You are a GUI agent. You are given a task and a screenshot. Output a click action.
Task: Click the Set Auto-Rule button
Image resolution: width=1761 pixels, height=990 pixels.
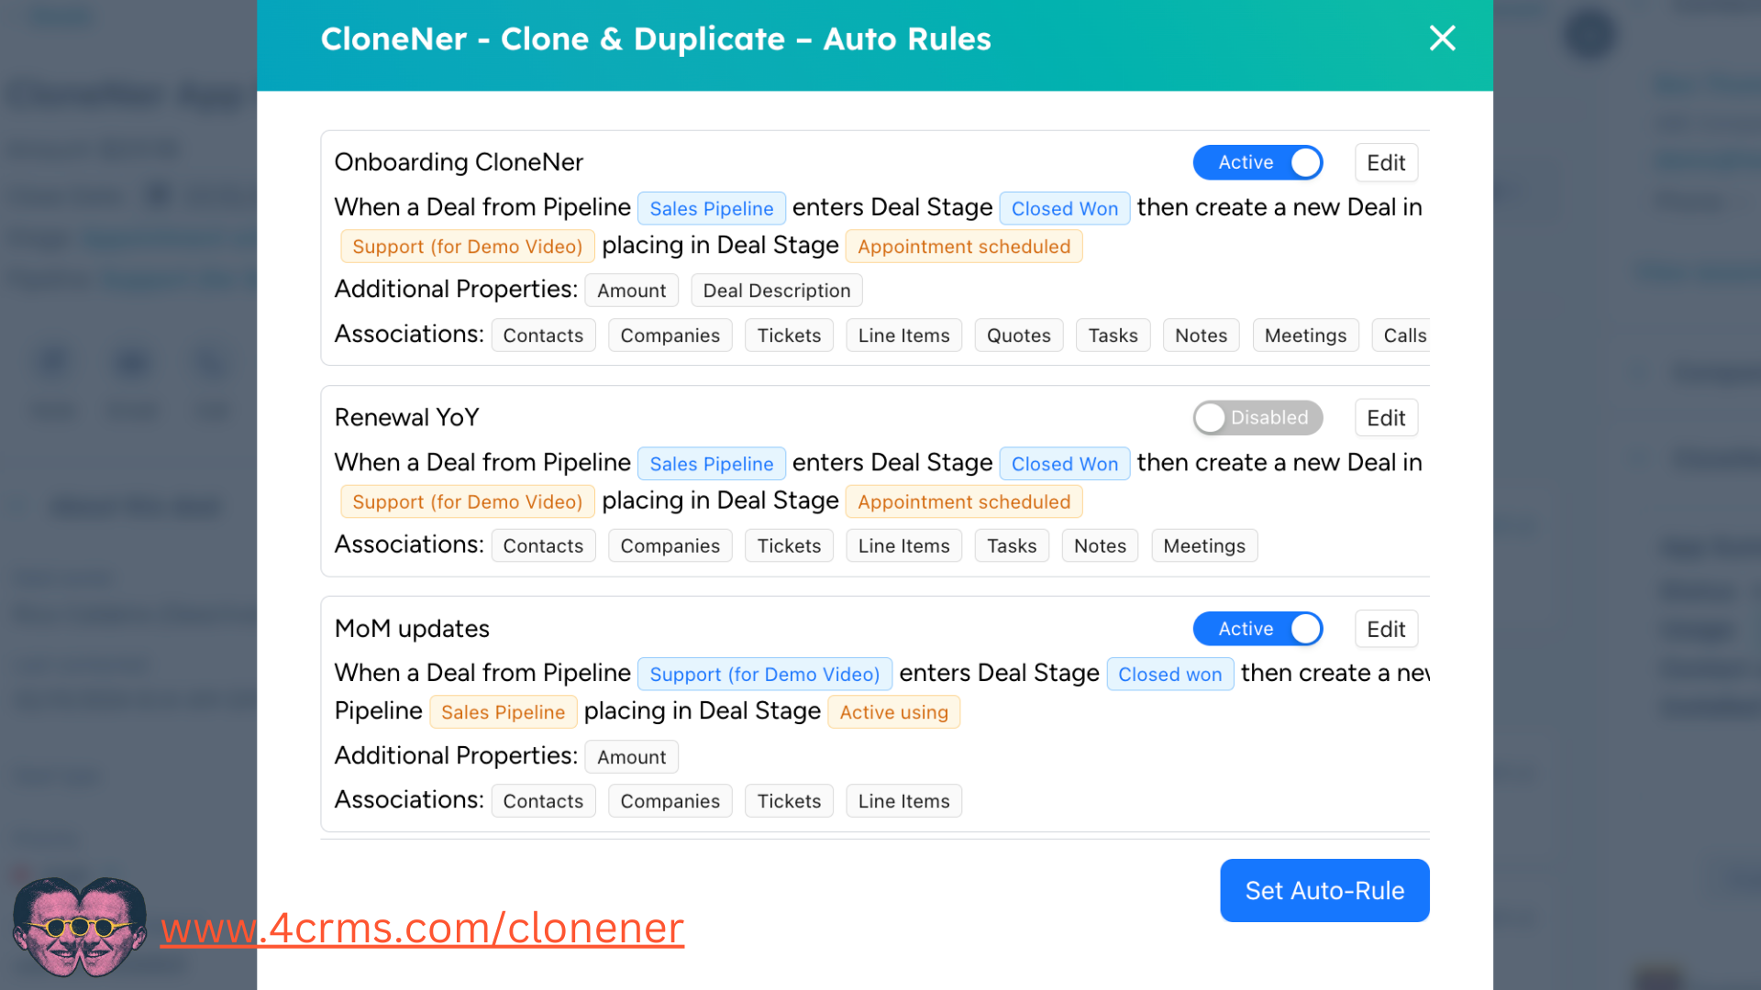(1324, 890)
